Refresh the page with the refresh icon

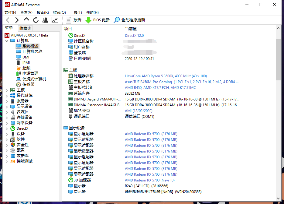(x=36, y=20)
